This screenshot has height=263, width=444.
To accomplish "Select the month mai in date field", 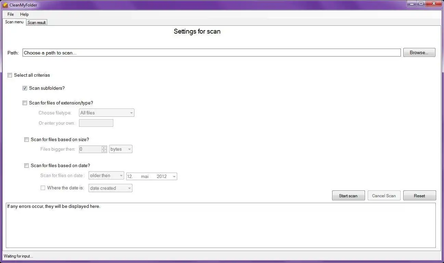I will pyautogui.click(x=145, y=176).
